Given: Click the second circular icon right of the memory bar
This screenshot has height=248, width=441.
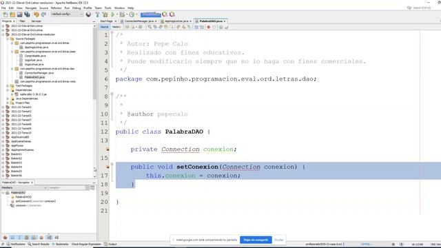Looking at the screenshot, I should (172, 14).
